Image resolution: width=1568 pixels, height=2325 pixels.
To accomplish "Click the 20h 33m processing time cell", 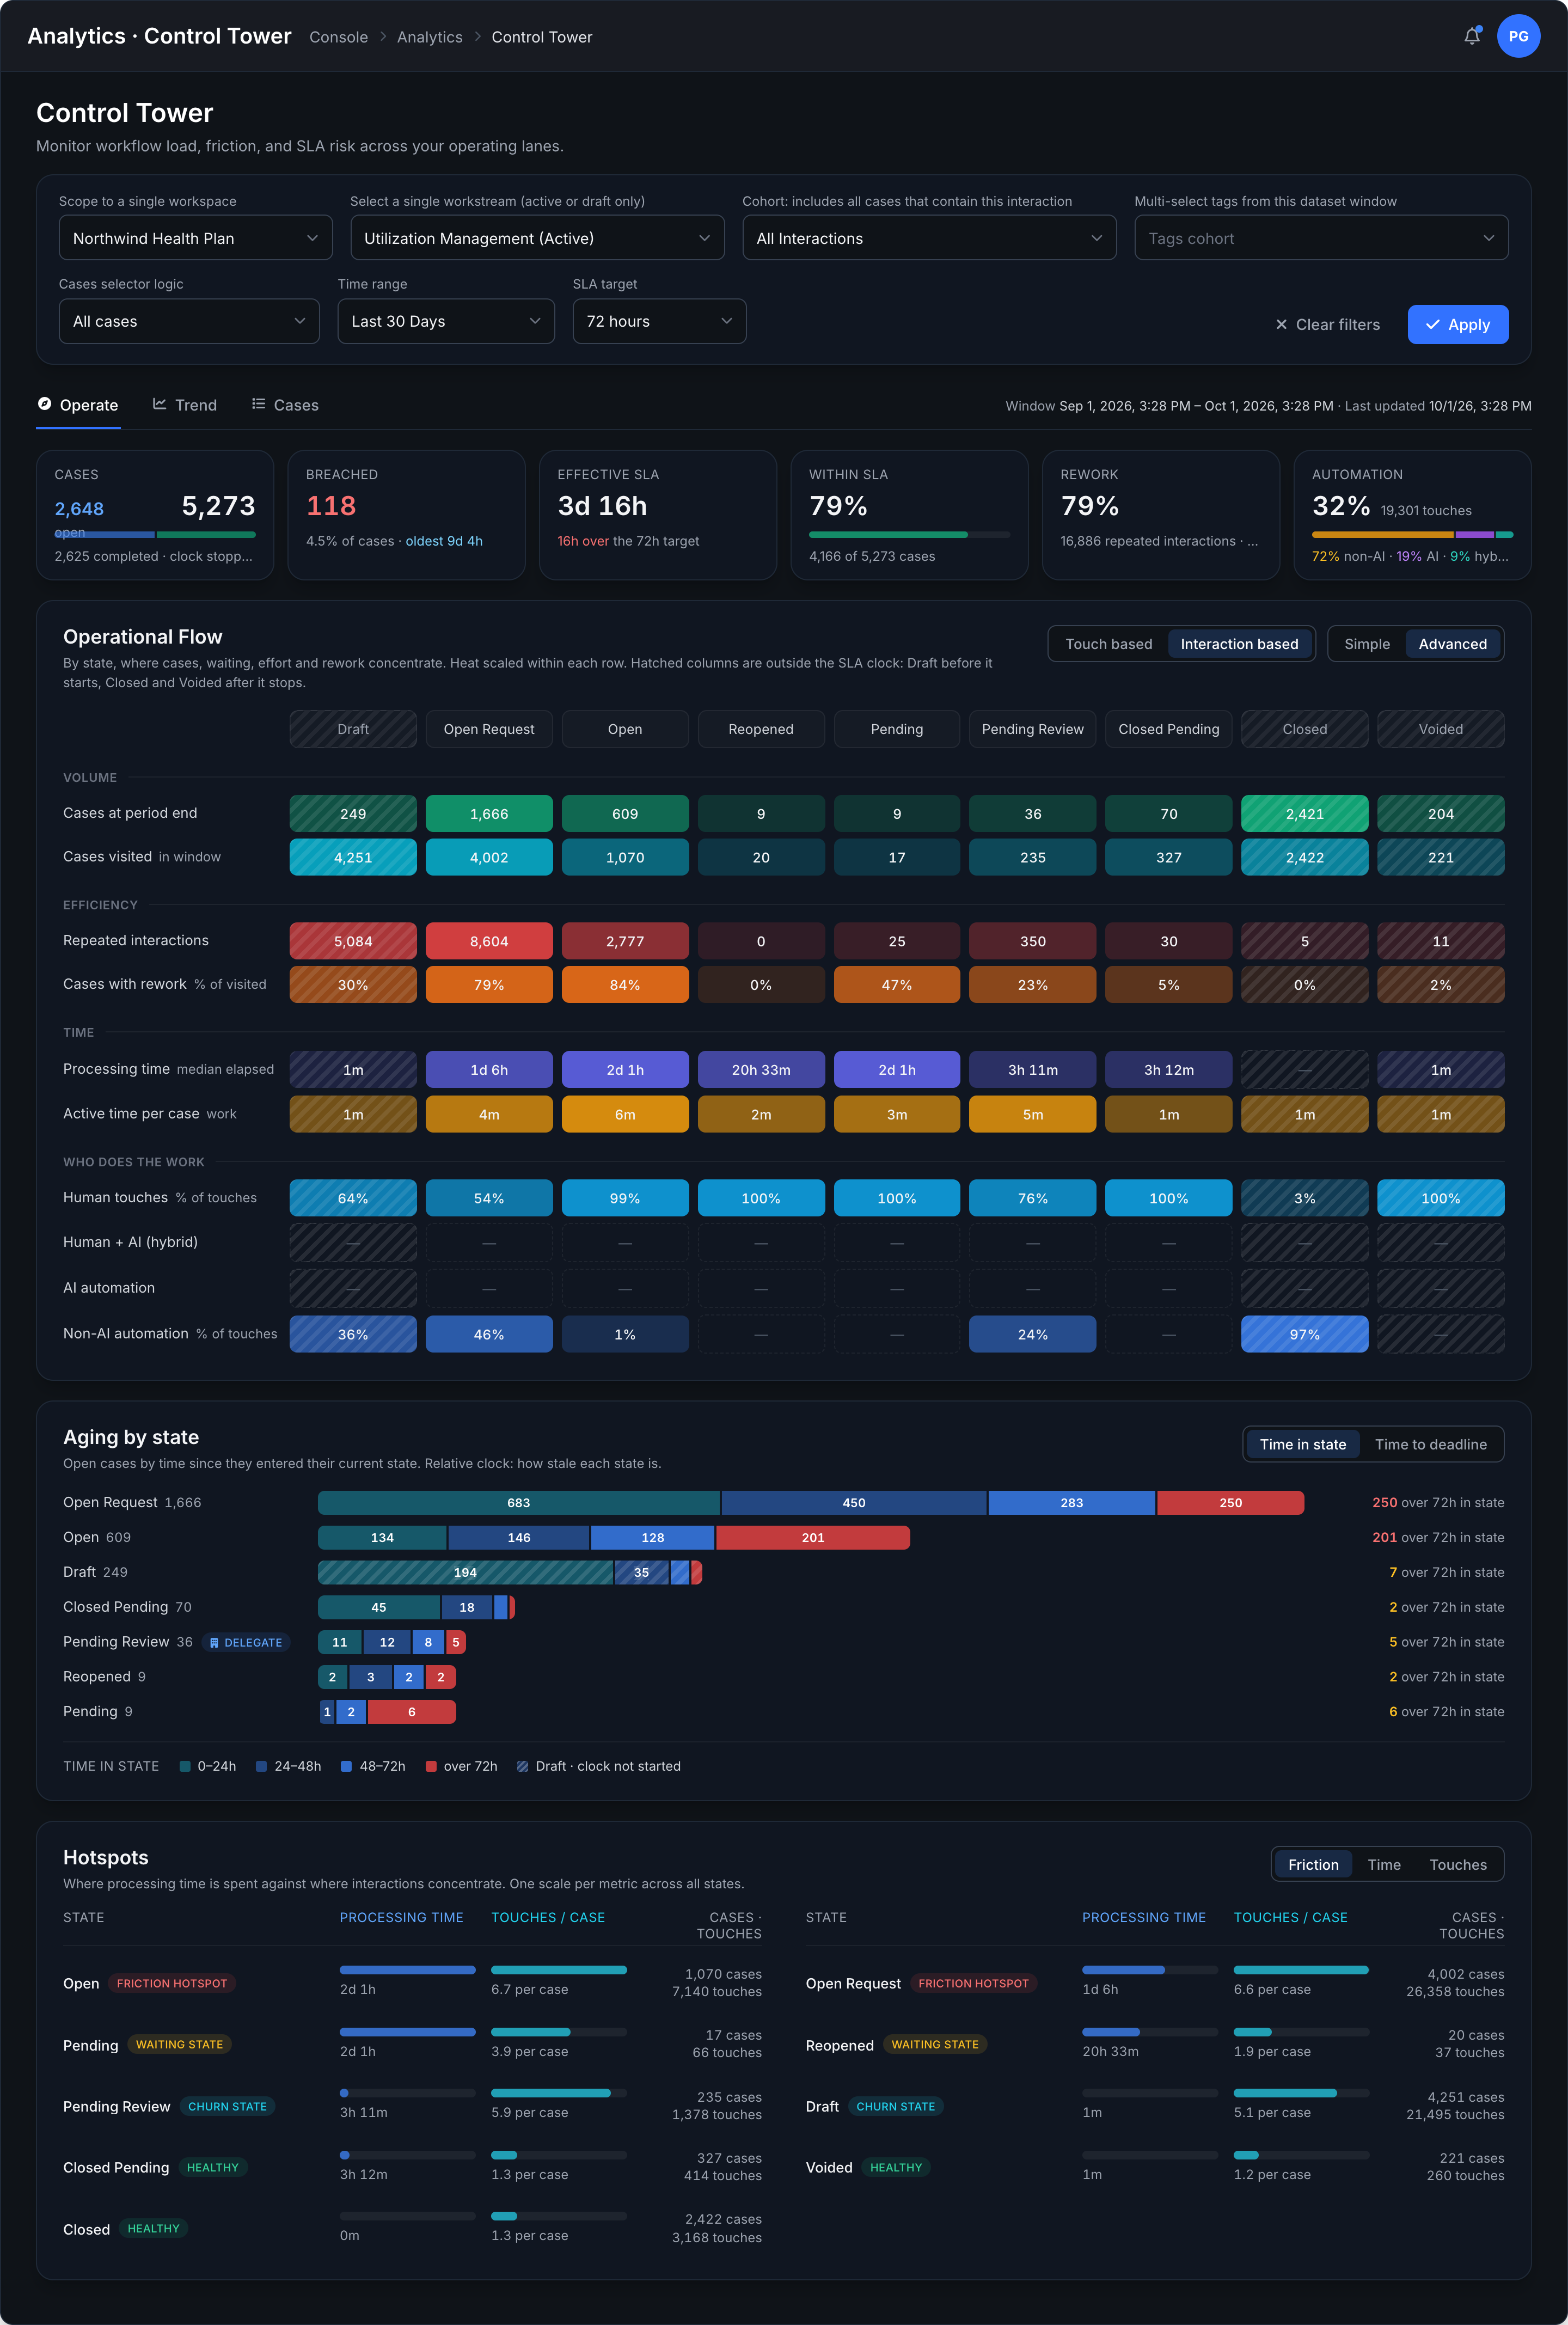I will [x=761, y=1070].
